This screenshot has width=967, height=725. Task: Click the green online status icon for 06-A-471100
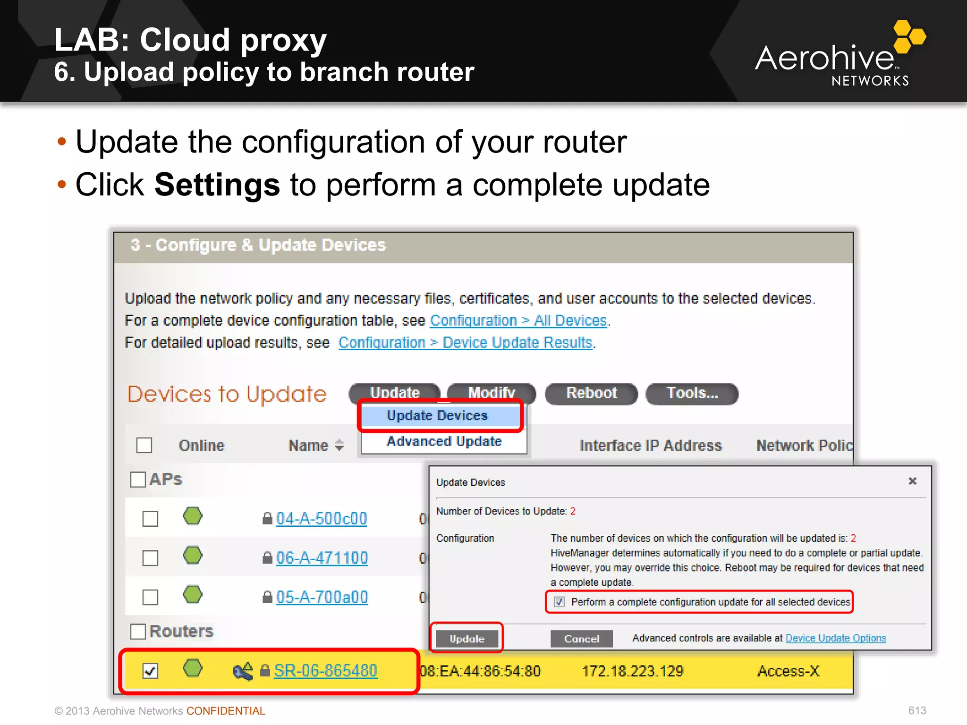193,555
